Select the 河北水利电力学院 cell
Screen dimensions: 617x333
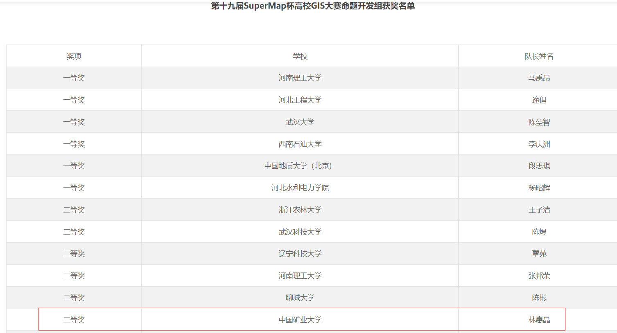click(300, 188)
